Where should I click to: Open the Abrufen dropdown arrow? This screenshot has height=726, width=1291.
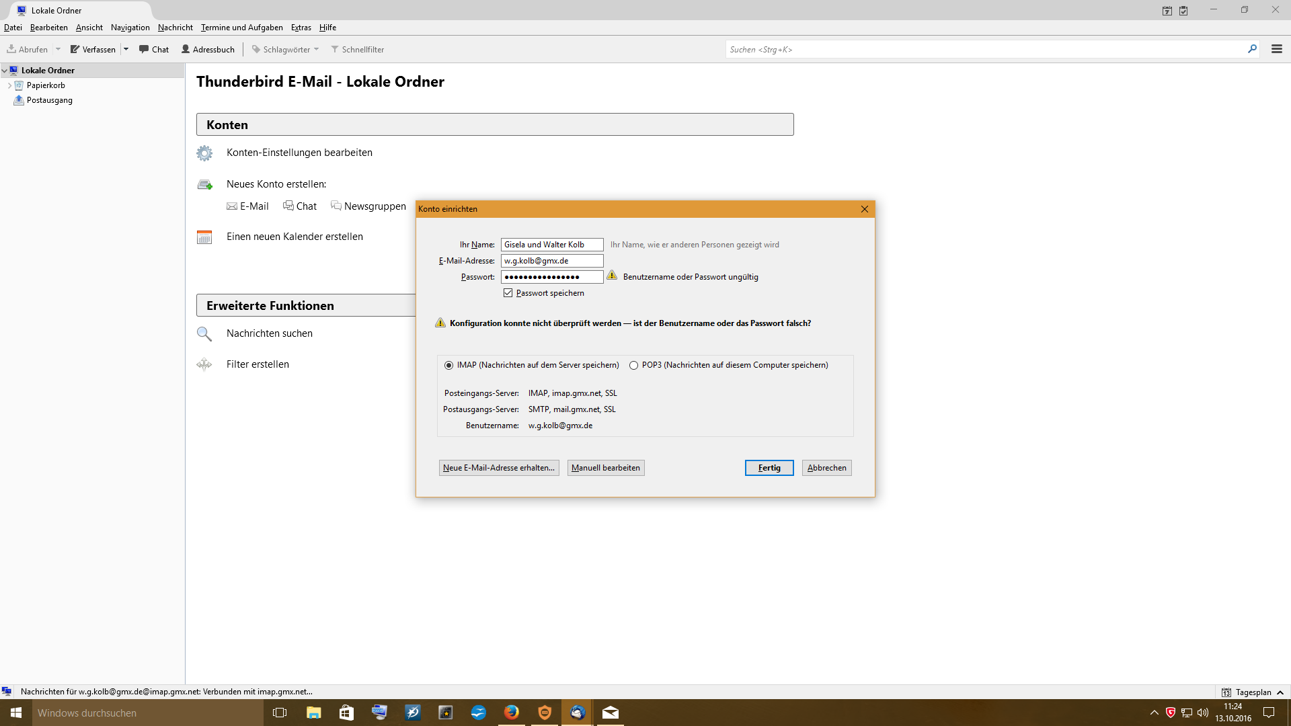58,49
